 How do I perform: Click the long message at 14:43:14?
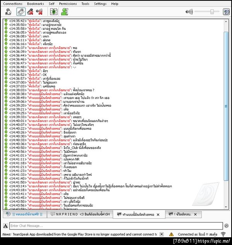[x=123, y=186]
